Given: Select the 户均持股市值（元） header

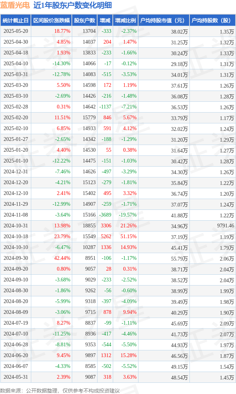Looking at the screenshot, I should point(163,21).
